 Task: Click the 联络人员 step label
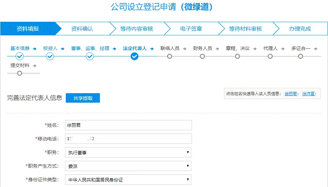click(170, 48)
